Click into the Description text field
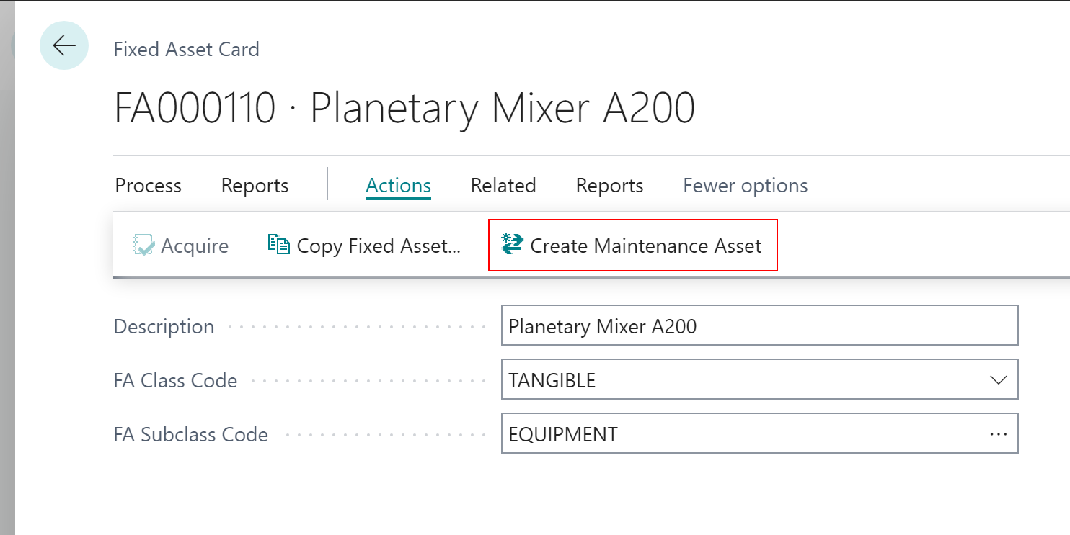 759,326
